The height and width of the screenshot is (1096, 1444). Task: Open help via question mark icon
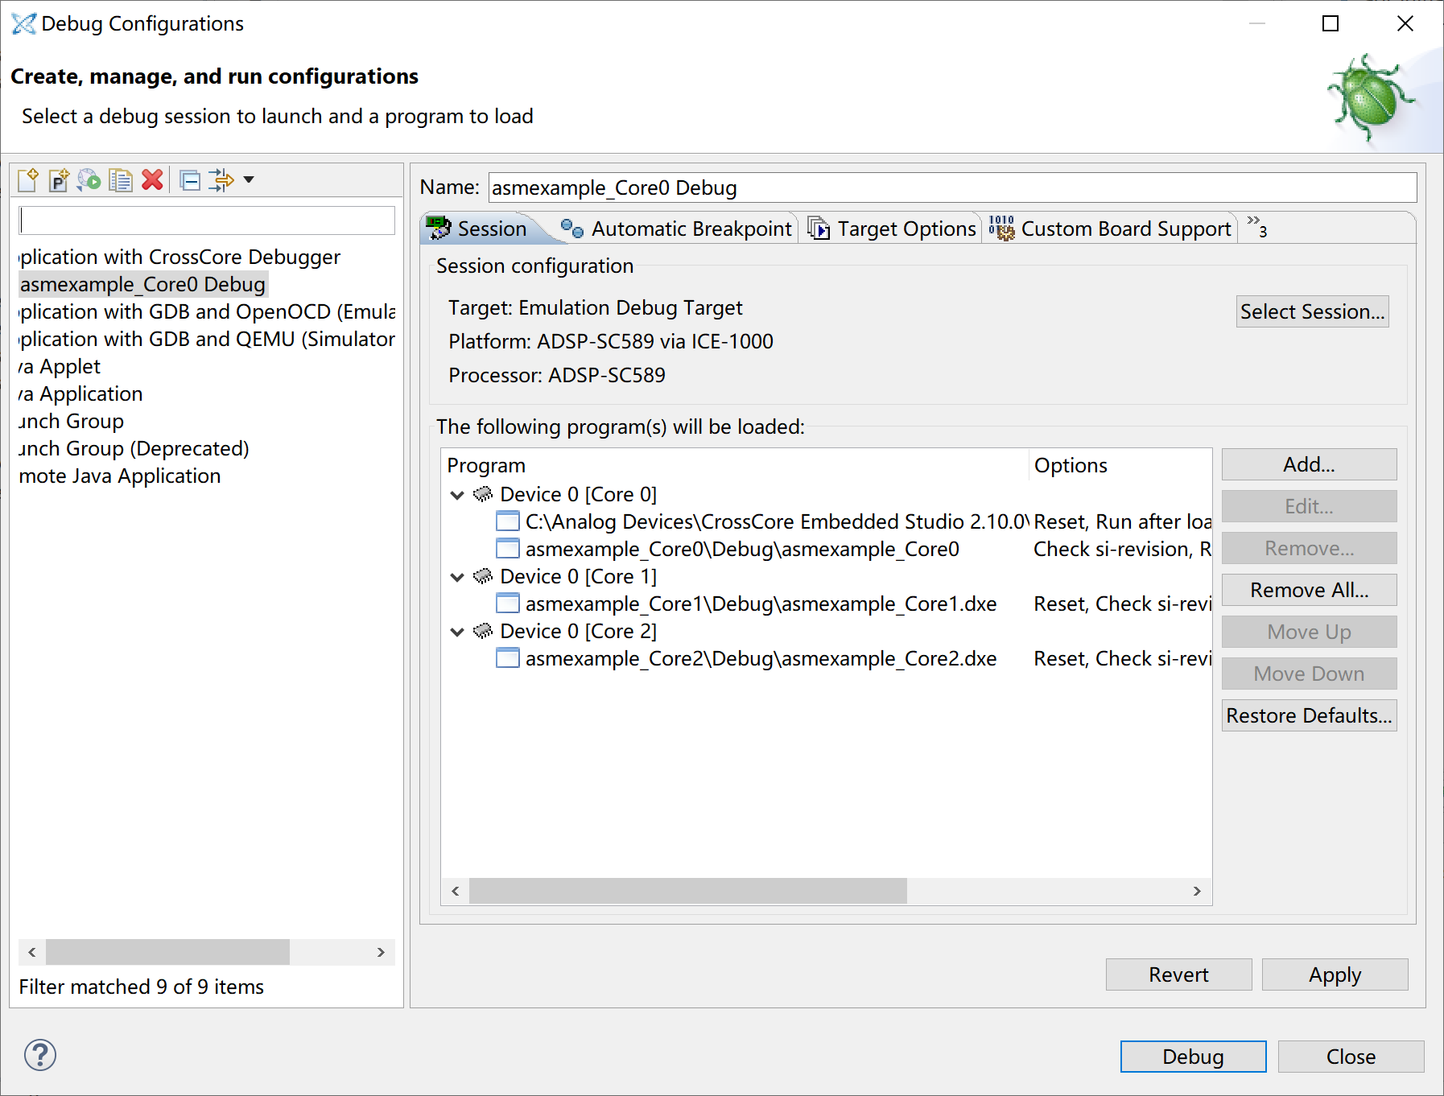[x=40, y=1055]
